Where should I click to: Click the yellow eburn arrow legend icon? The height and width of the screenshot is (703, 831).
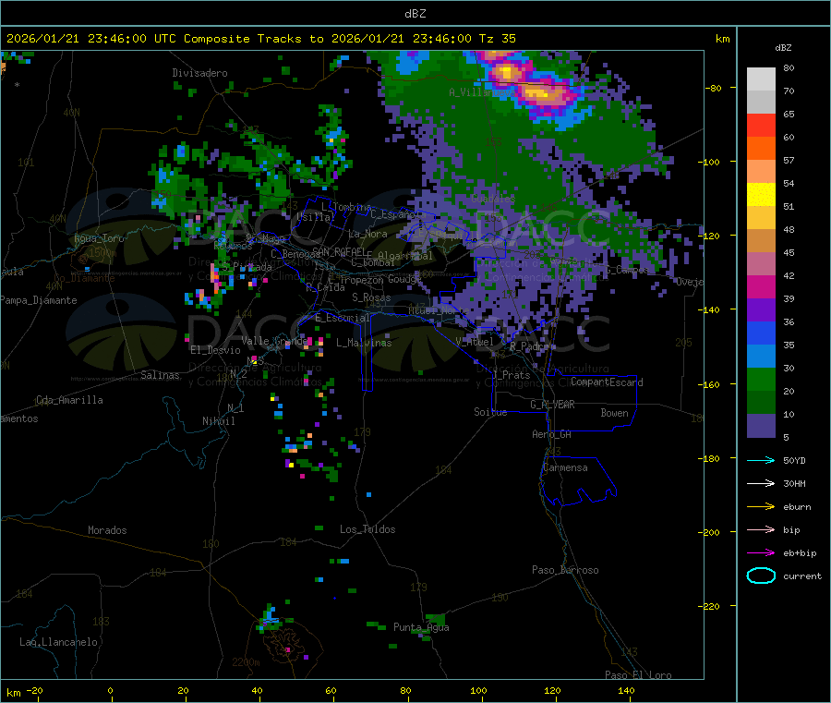click(x=761, y=507)
